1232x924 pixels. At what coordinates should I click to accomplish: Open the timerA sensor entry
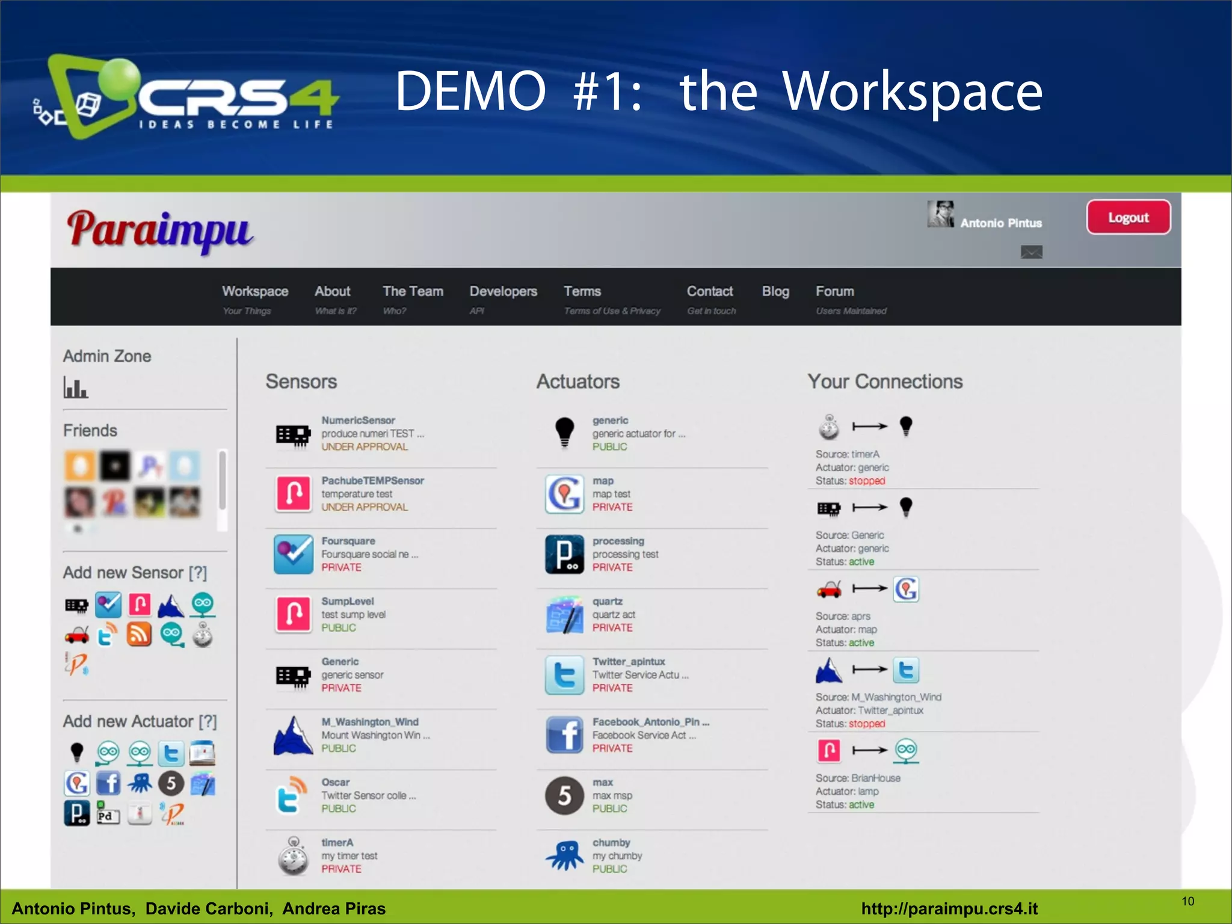(x=381, y=856)
